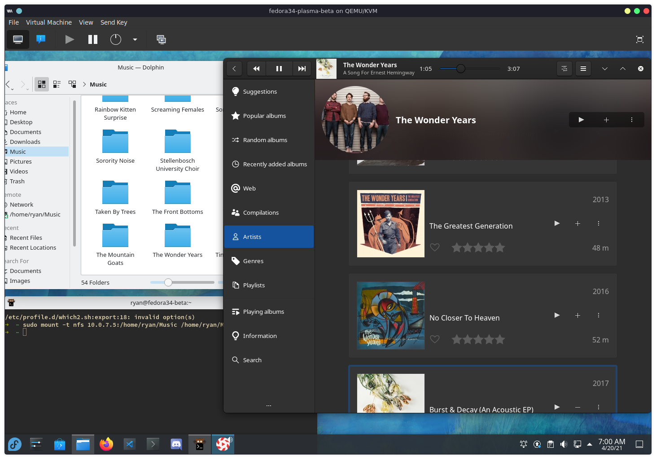Open shutdown options dropdown arrow in toolbar

135,39
